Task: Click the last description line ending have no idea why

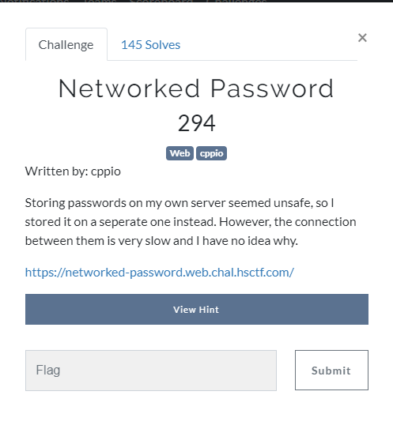Action: coord(161,241)
